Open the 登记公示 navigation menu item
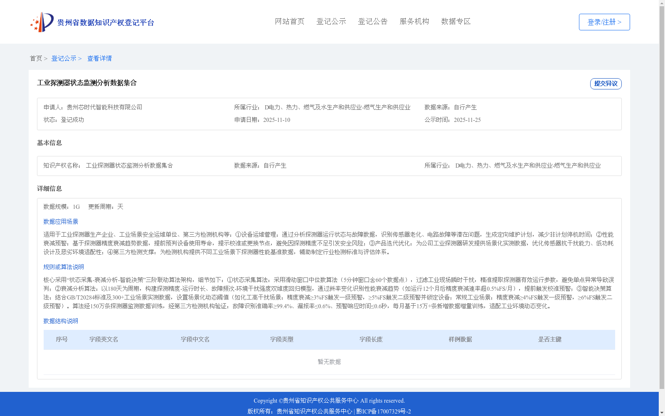Image resolution: width=665 pixels, height=416 pixels. pyautogui.click(x=331, y=21)
